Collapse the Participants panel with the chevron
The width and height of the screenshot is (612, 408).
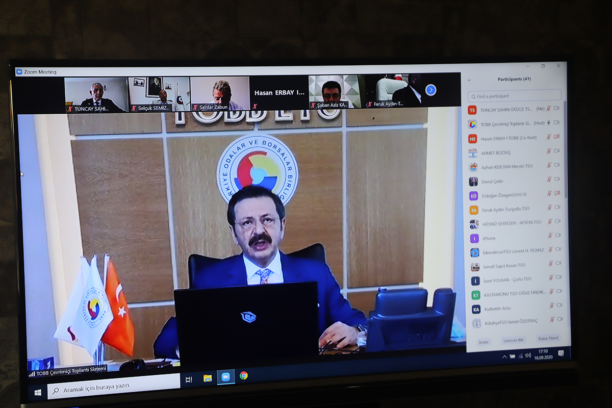[x=469, y=80]
